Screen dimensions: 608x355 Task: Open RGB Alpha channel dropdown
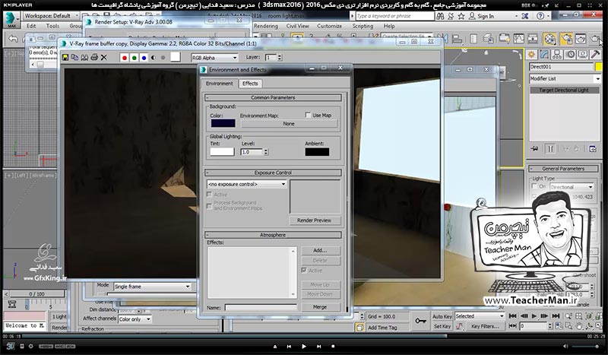click(x=214, y=58)
